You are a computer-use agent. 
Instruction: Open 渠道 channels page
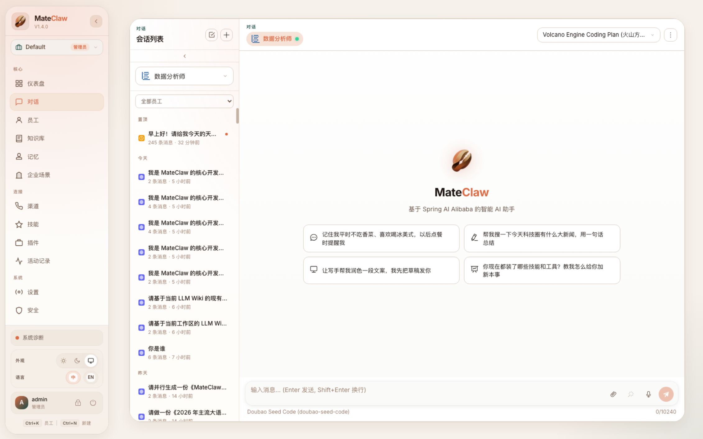coord(57,206)
